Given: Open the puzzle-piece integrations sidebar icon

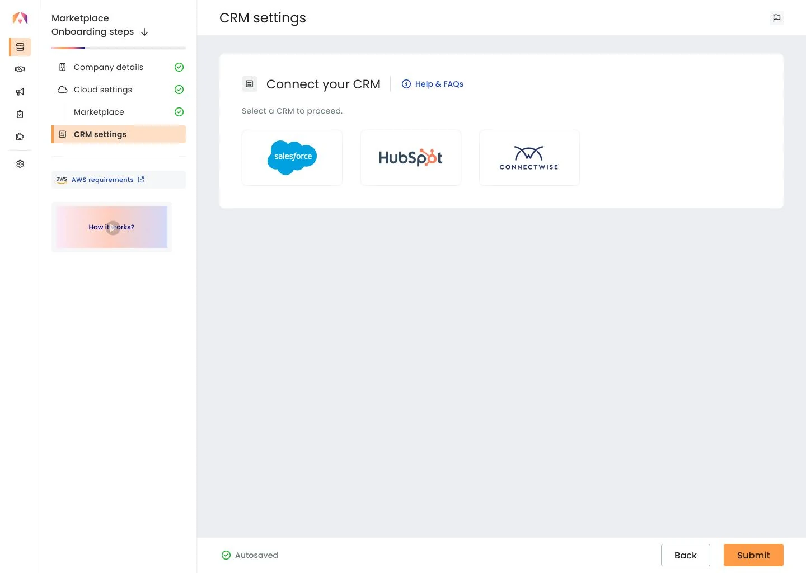Looking at the screenshot, I should point(20,137).
